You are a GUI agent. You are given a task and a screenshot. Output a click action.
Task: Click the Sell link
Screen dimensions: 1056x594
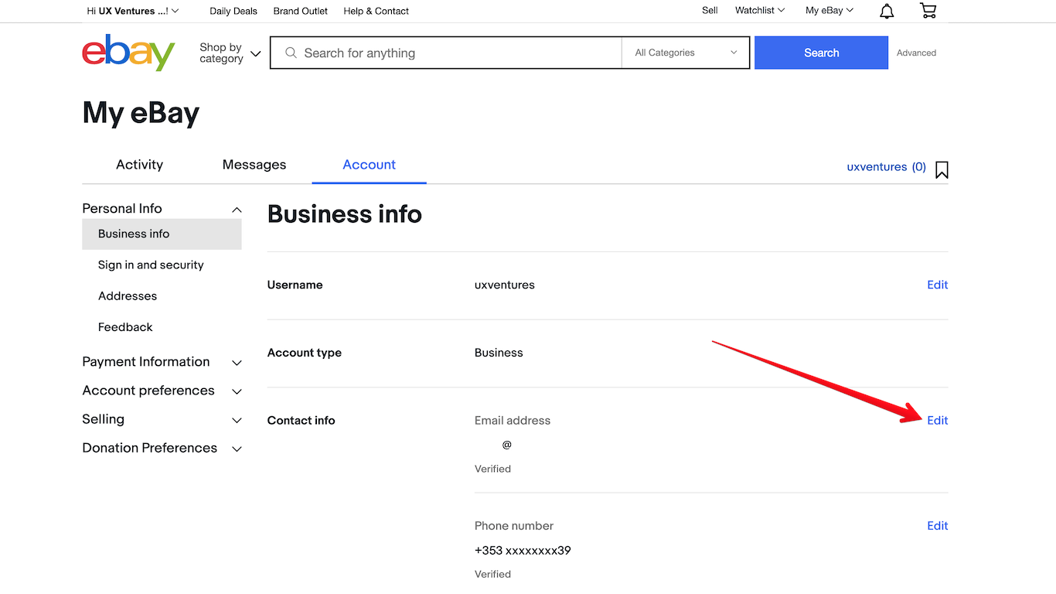pyautogui.click(x=710, y=10)
